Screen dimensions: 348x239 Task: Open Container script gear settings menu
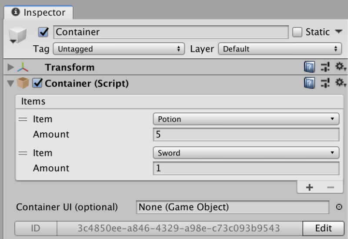click(341, 83)
